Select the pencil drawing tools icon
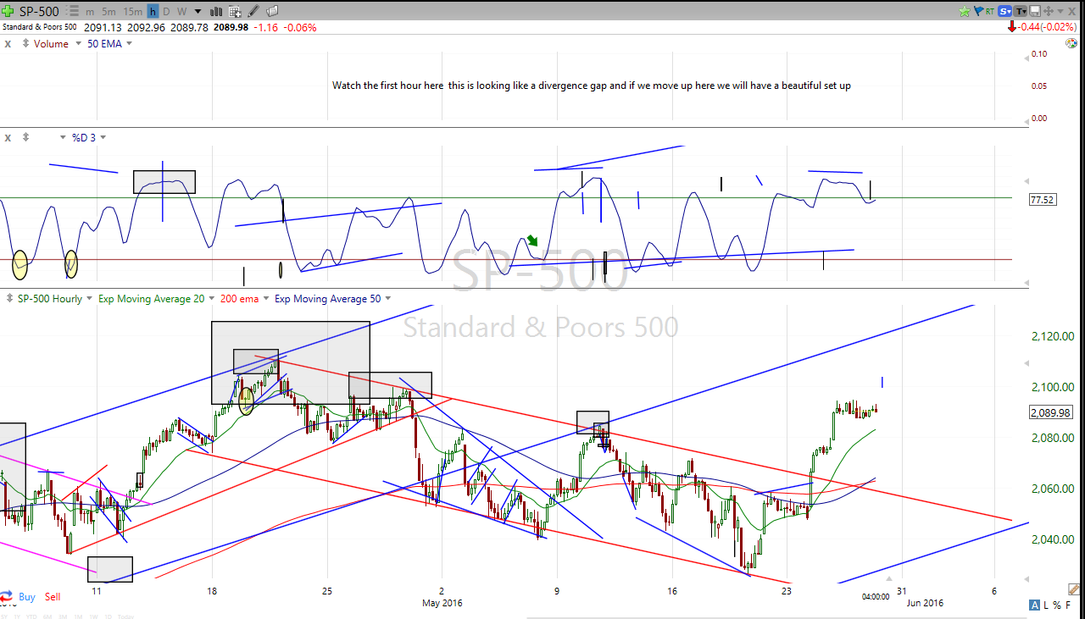The image size is (1085, 619). pyautogui.click(x=253, y=12)
